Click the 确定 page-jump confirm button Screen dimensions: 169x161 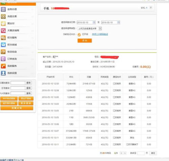pos(153,153)
